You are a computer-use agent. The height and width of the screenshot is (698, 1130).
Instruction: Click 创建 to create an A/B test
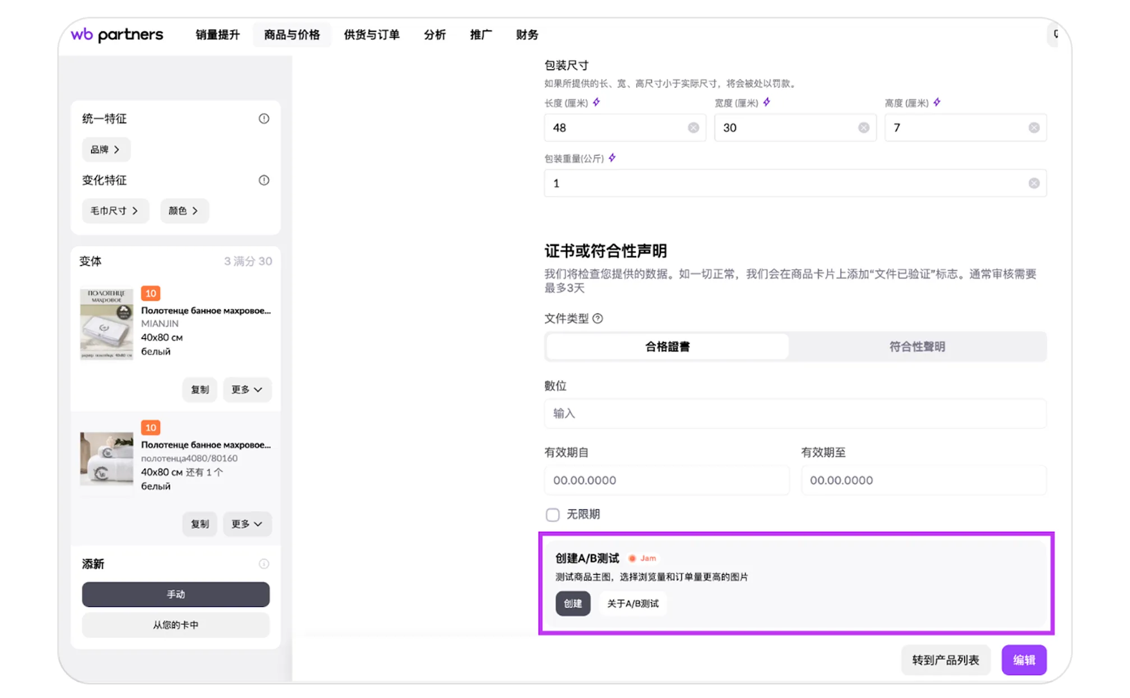572,604
